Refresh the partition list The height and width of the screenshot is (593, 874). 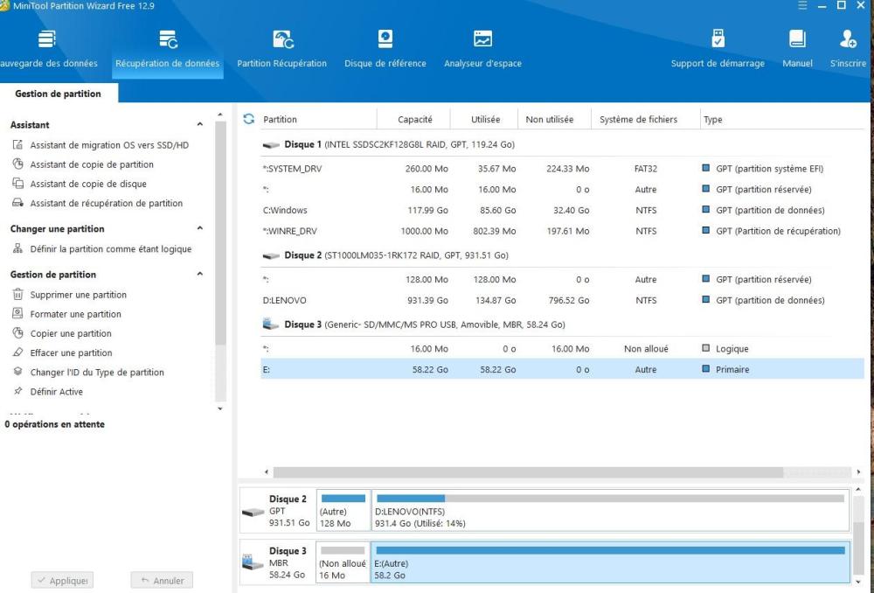point(248,119)
